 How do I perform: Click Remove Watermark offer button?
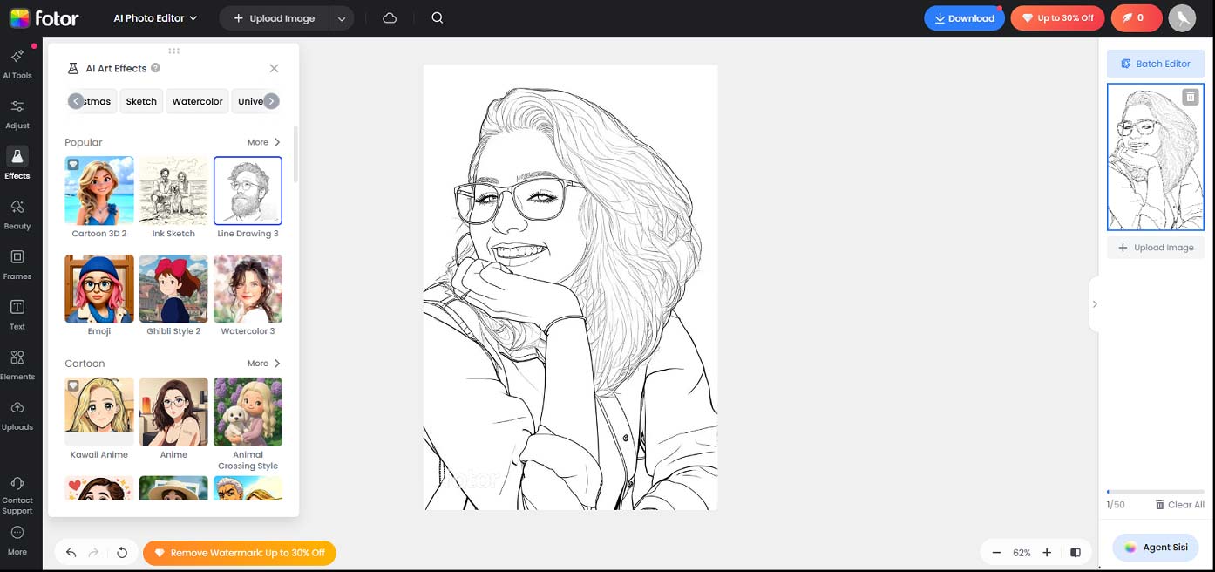[x=240, y=553]
